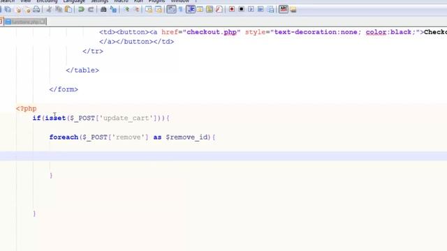Click the Cut scissors icon
This screenshot has height=251, width=447.
point(49,9)
